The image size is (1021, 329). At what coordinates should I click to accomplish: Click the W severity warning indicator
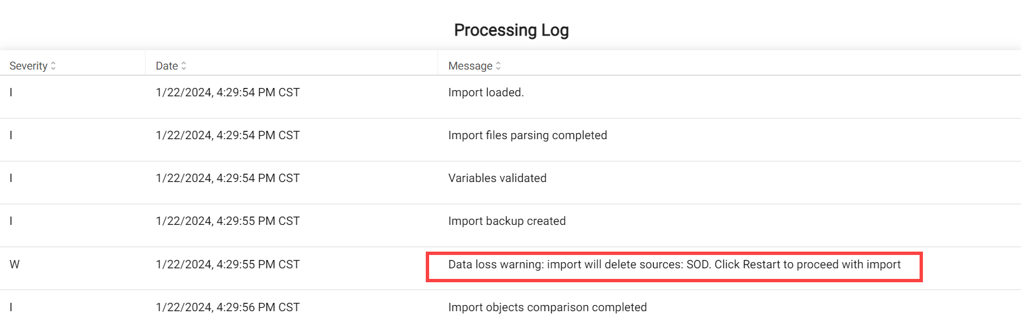pyautogui.click(x=14, y=264)
